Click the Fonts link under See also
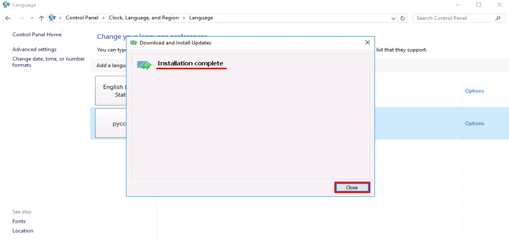The height and width of the screenshot is (241, 509). pos(19,221)
